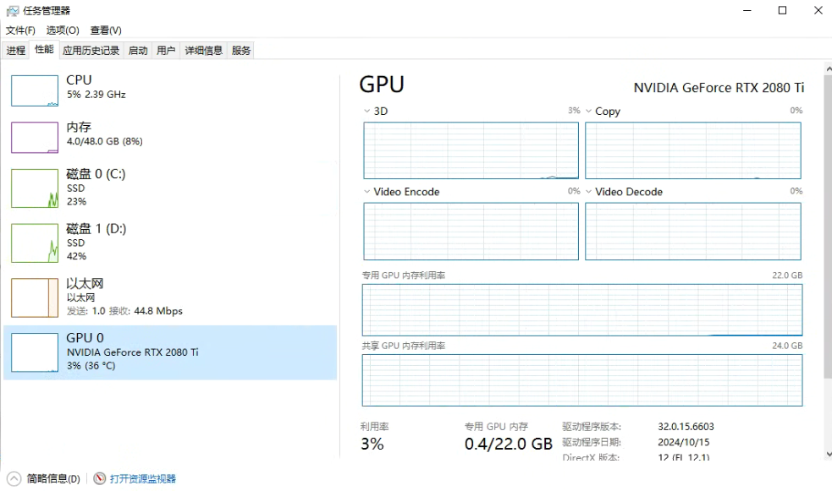Click the resource monitor icon at bottom
The image size is (832, 491).
pyautogui.click(x=100, y=478)
